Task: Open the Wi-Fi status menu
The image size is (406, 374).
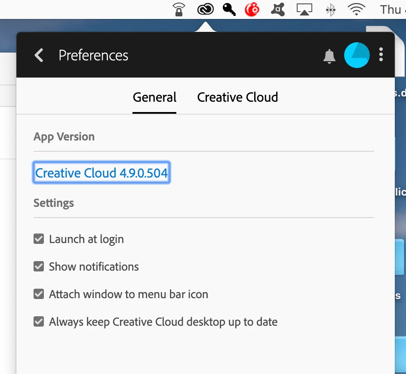Action: (356, 9)
